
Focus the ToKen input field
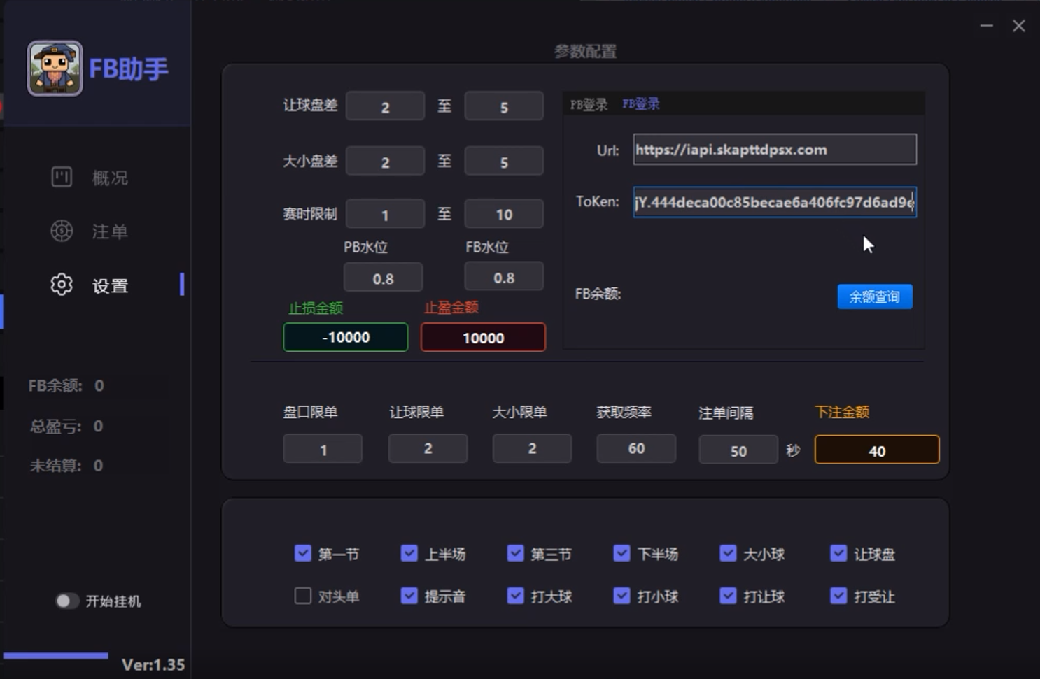point(774,202)
